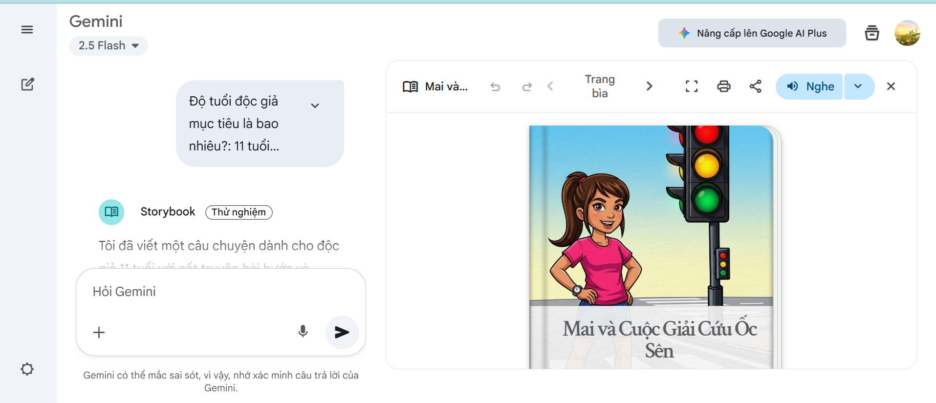Open the 2.5 Flash model dropdown
Screen dimensions: 936x403
pos(109,46)
